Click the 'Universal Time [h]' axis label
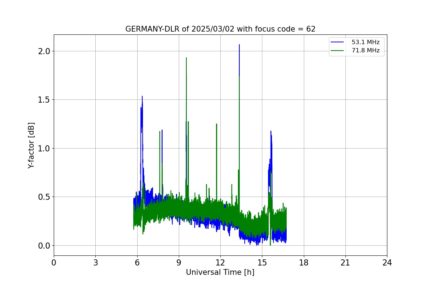 [x=220, y=272]
